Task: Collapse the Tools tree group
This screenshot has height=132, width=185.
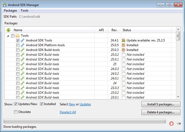Action: pyautogui.click(x=8, y=36)
